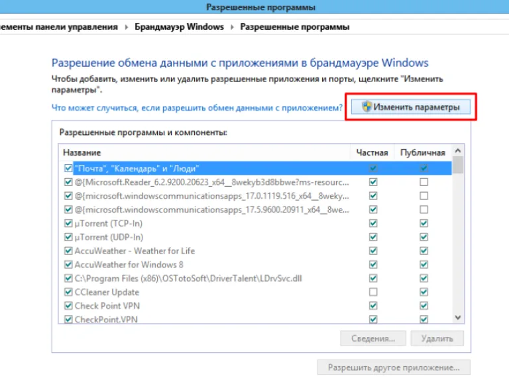Uncheck the name checkbox for Microsoft.Reader entry
This screenshot has width=509, height=382.
68,182
